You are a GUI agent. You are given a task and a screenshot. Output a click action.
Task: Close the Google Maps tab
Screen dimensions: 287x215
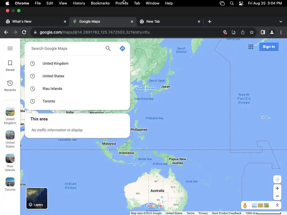point(132,22)
